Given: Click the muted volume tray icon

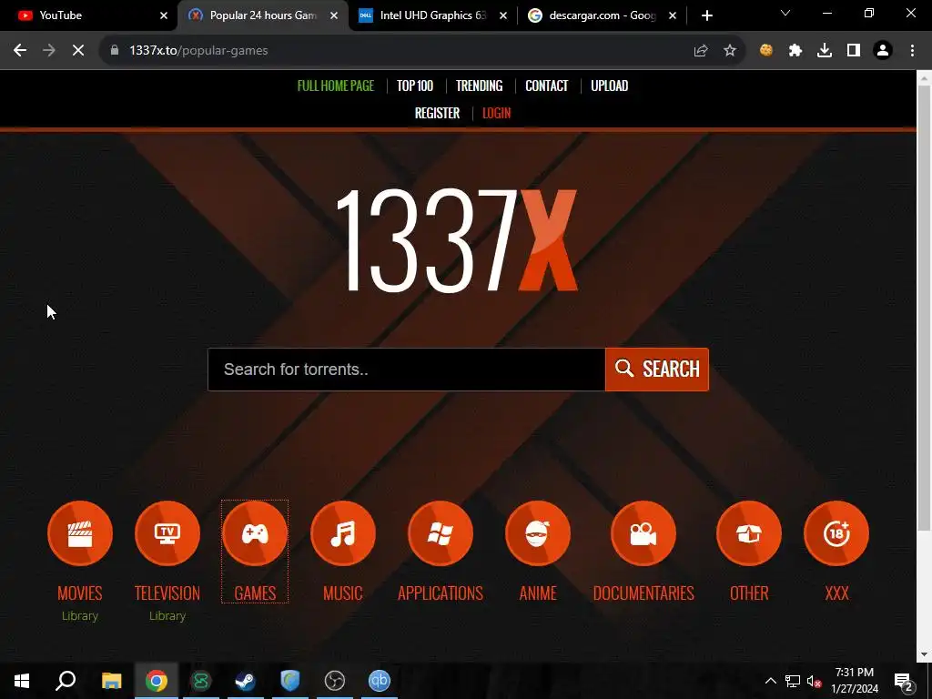Looking at the screenshot, I should pos(814,681).
